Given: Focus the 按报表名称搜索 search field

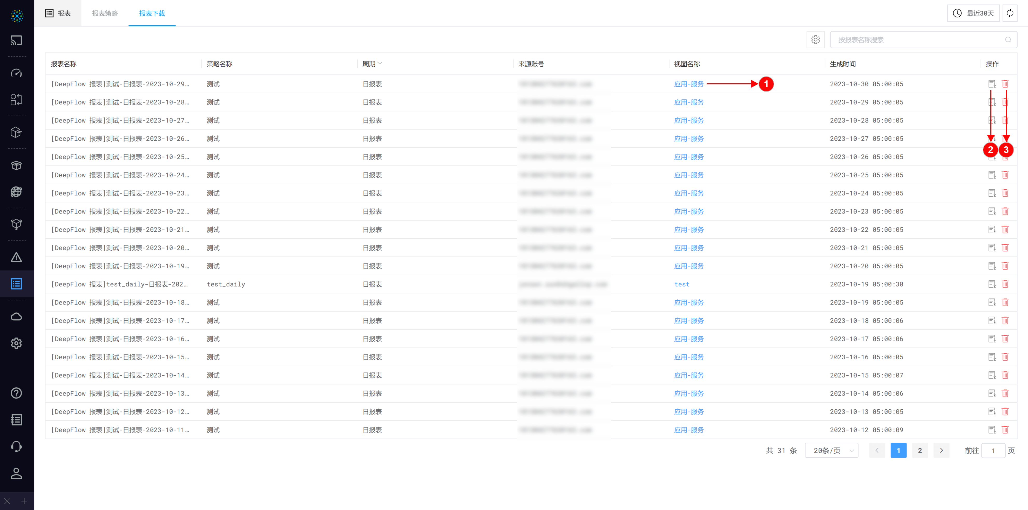Looking at the screenshot, I should (918, 39).
